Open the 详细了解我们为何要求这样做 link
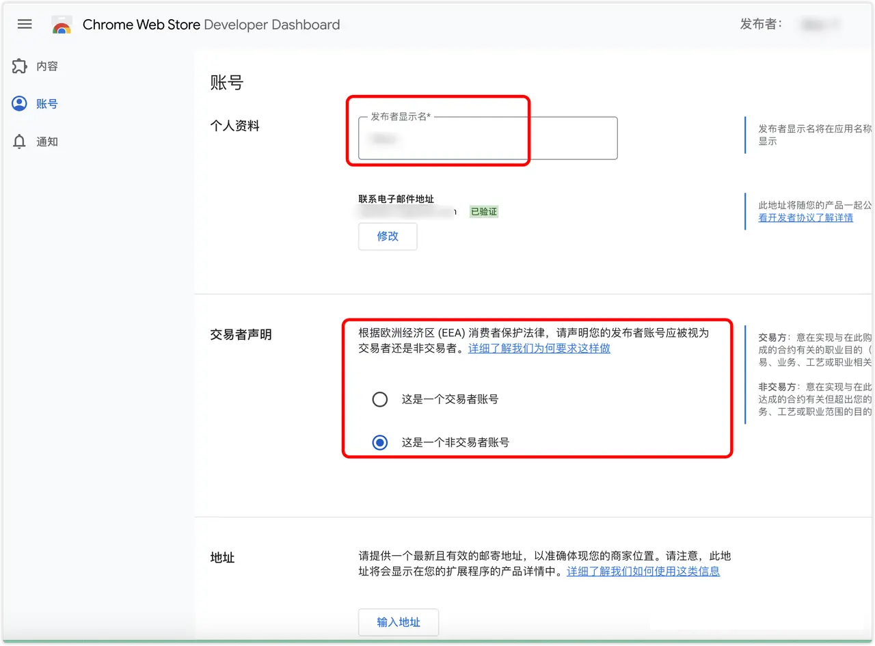The height and width of the screenshot is (646, 875). 539,348
